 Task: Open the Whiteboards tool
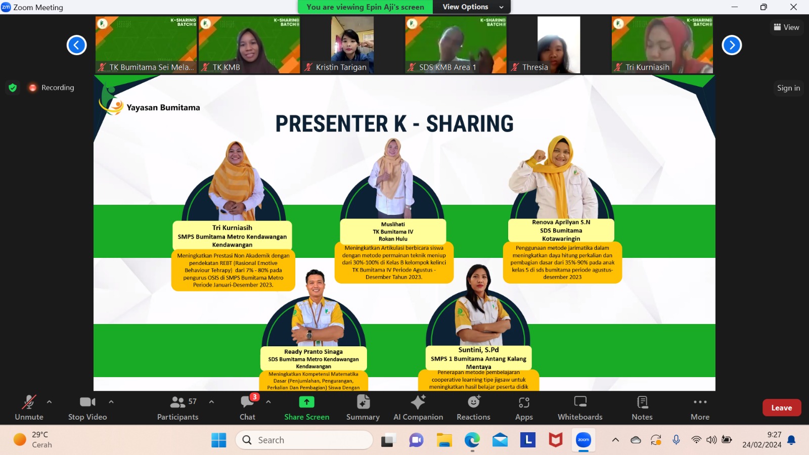[580, 407]
